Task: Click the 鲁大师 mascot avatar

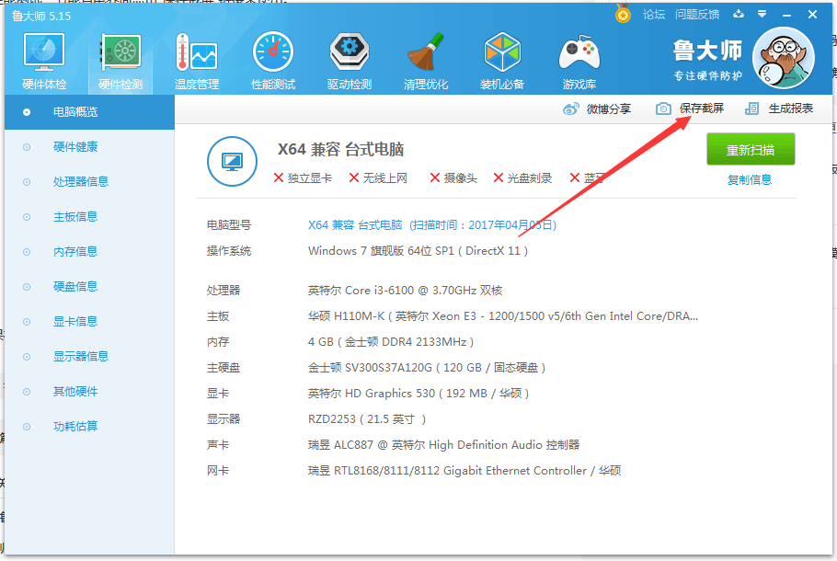Action: pyautogui.click(x=783, y=58)
